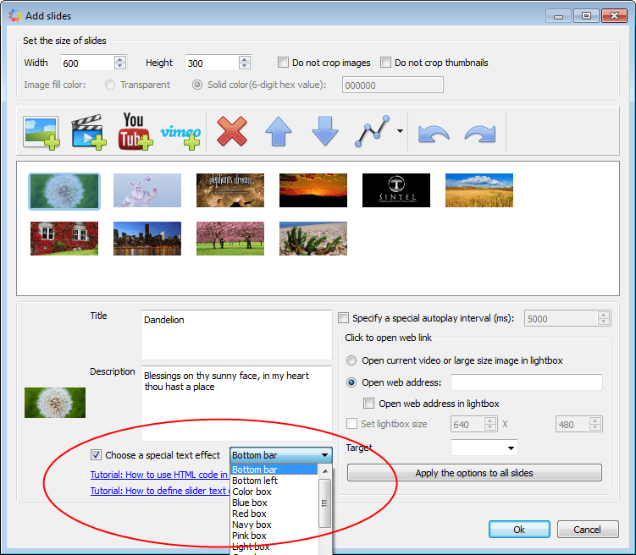Select Open web address radio button
The width and height of the screenshot is (636, 555).
click(x=351, y=382)
